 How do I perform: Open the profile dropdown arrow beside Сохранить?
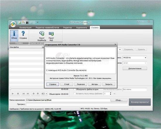pyautogui.click(x=120, y=50)
